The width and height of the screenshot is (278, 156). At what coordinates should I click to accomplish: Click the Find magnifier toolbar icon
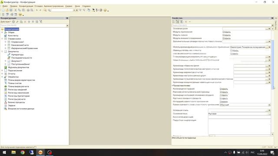pyautogui.click(x=49, y=10)
